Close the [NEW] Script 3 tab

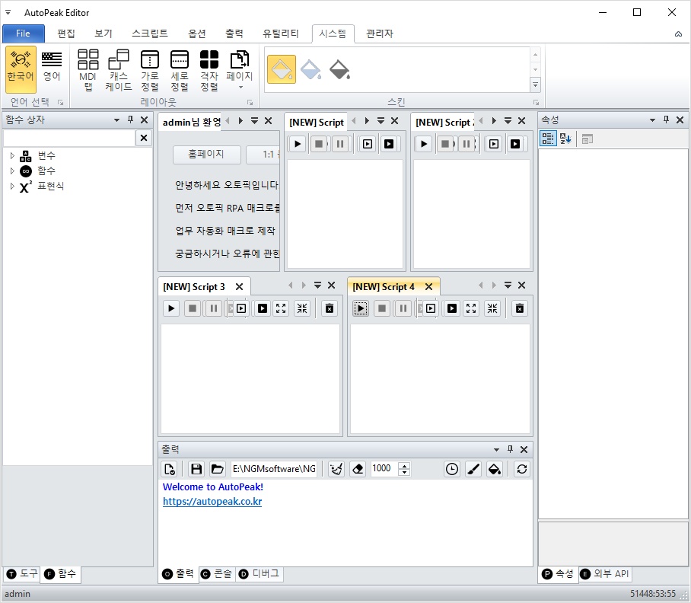tap(239, 287)
